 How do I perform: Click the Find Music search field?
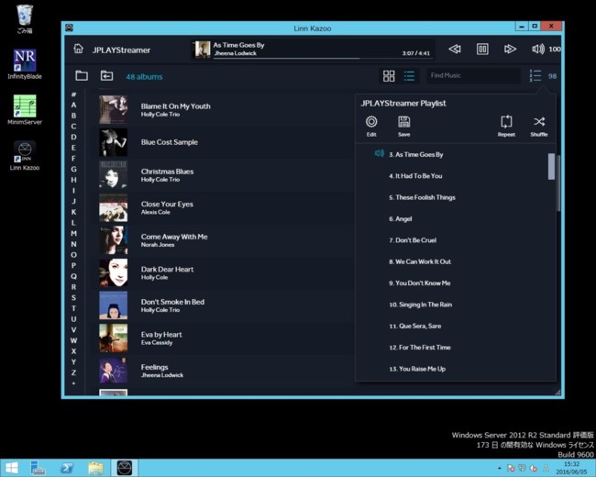[x=473, y=76]
